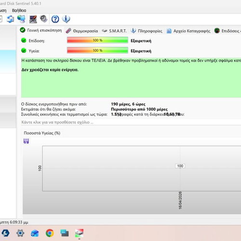Click the blue info bubble toolbar icon
The height and width of the screenshot is (241, 241).
click(x=66, y=19)
